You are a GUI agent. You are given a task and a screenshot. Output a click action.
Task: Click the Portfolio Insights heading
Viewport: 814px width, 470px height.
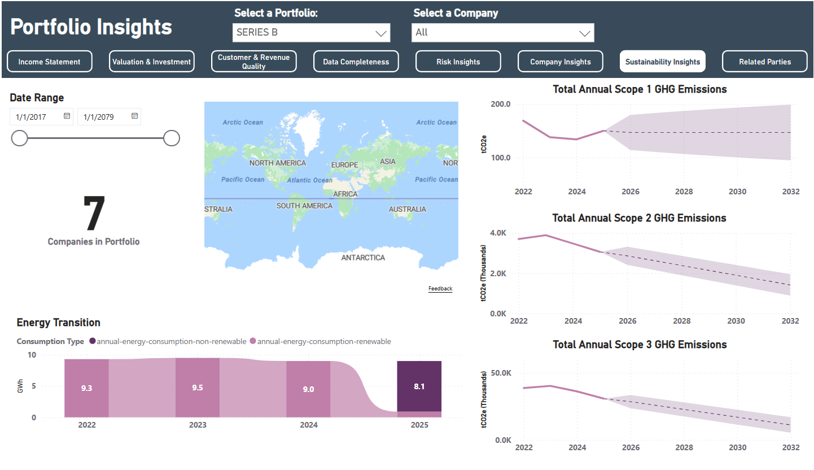pos(91,27)
